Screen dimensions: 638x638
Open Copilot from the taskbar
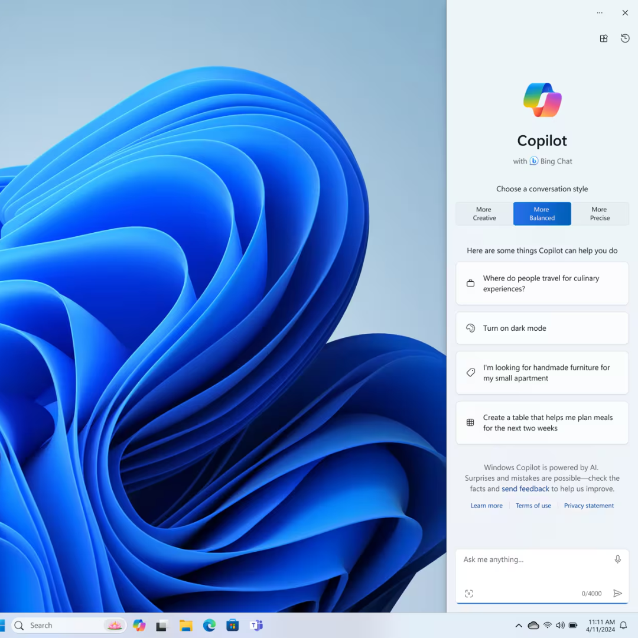(x=139, y=625)
